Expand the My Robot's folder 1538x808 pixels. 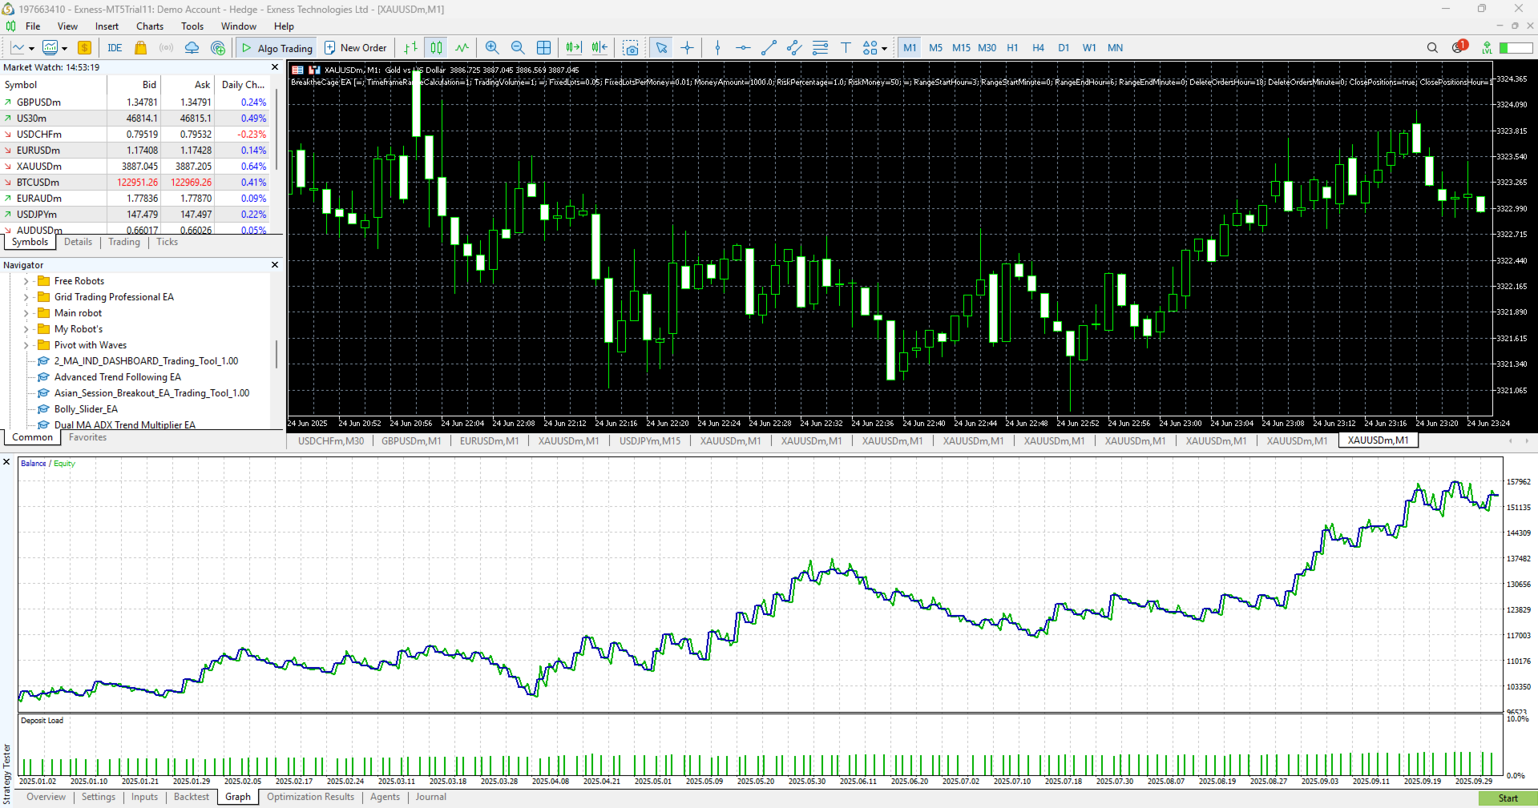(26, 329)
